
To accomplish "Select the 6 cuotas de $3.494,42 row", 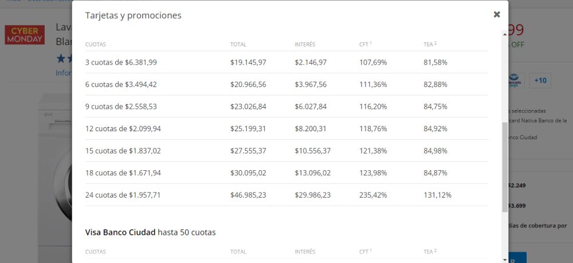I will pyautogui.click(x=286, y=84).
